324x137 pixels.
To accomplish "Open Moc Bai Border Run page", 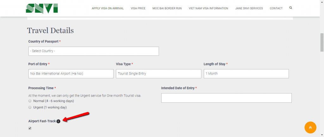I will [x=167, y=8].
